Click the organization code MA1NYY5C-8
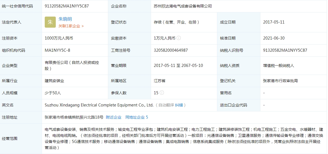This screenshot has height=154, width=328. (x=57, y=50)
